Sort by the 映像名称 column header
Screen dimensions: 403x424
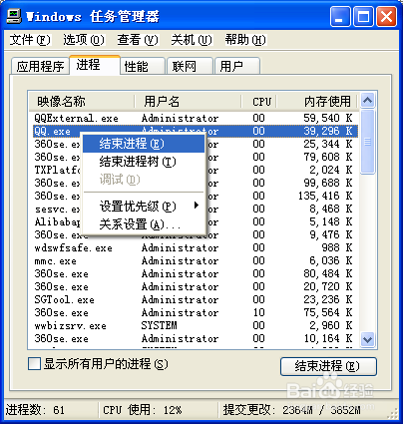coord(82,101)
